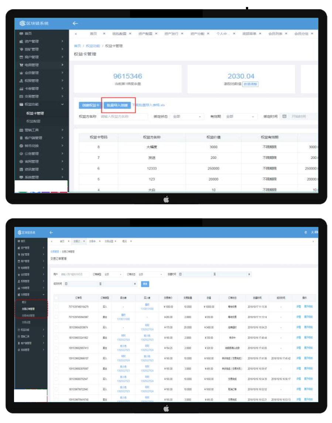
Task: Check the box for order 75715397460184279
Action: 56,306
